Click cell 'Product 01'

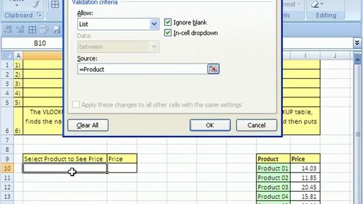[273, 168]
